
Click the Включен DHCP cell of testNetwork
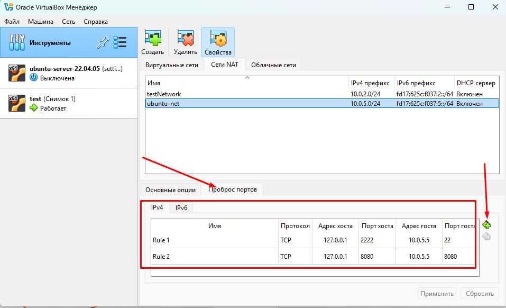tap(470, 94)
